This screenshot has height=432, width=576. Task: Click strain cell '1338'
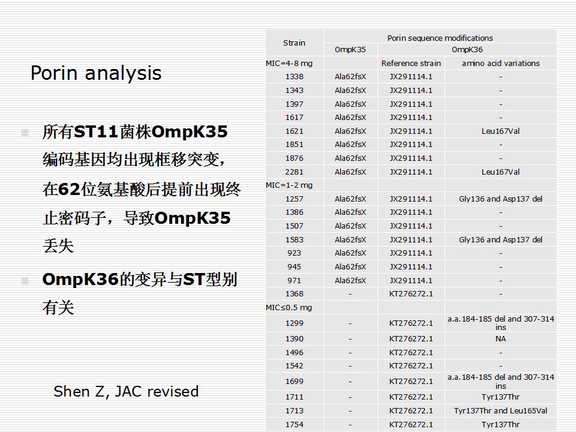click(x=294, y=77)
